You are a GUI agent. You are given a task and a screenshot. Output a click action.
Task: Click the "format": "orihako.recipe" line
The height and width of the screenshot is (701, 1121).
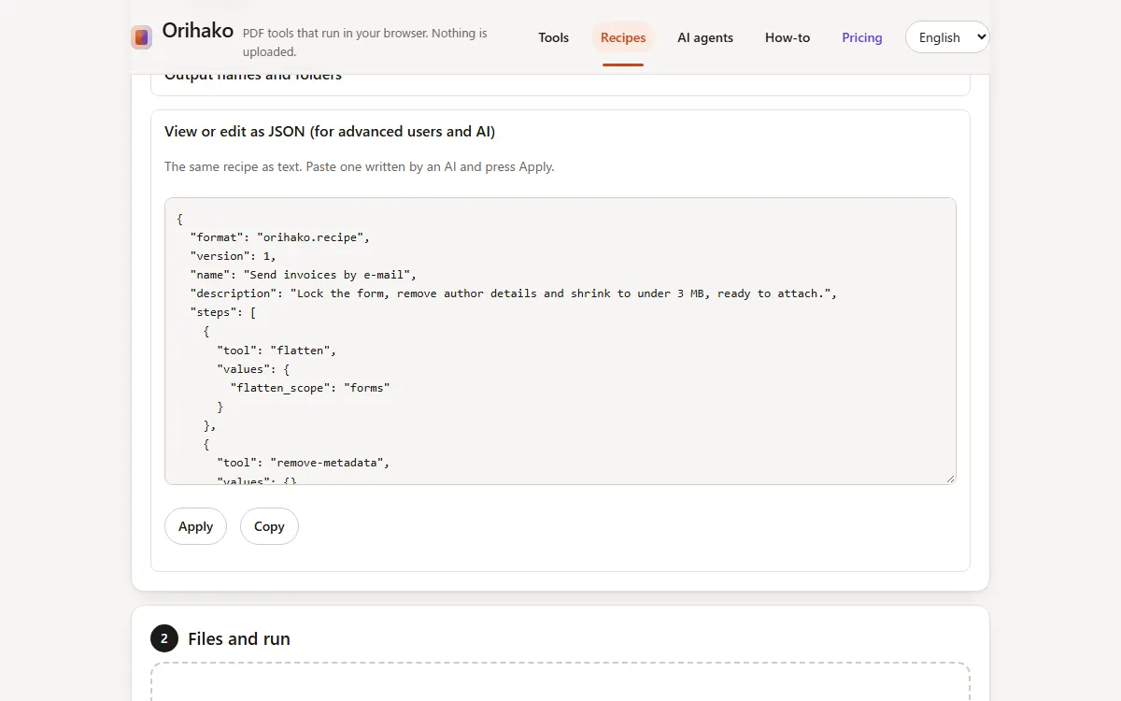[280, 237]
